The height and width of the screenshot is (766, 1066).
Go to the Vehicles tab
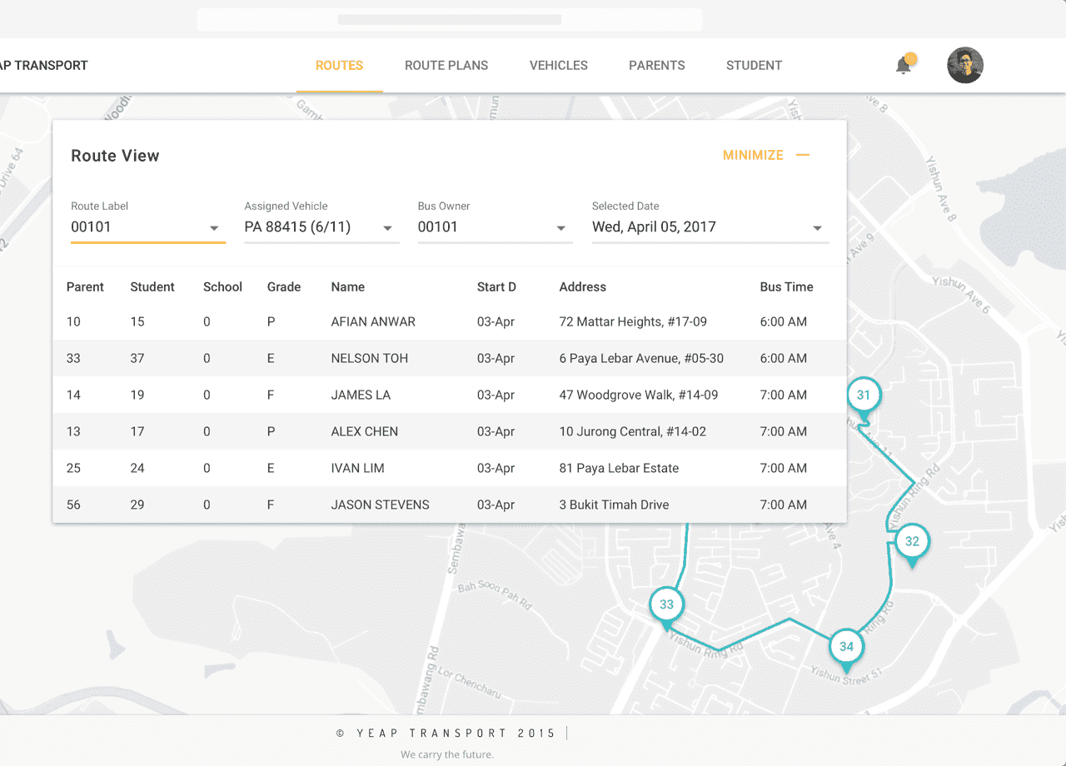tap(559, 65)
